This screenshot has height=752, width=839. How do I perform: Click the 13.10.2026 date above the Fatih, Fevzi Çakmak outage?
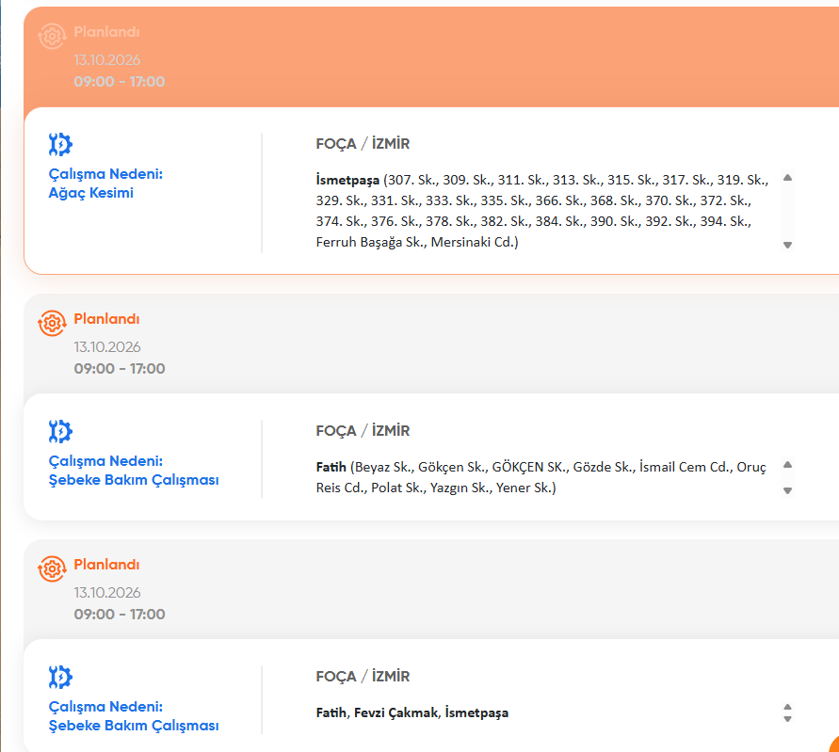[x=107, y=593]
